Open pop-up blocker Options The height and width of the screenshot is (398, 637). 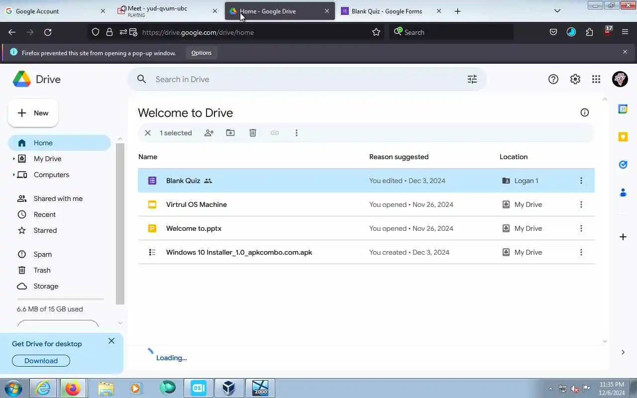coord(202,53)
